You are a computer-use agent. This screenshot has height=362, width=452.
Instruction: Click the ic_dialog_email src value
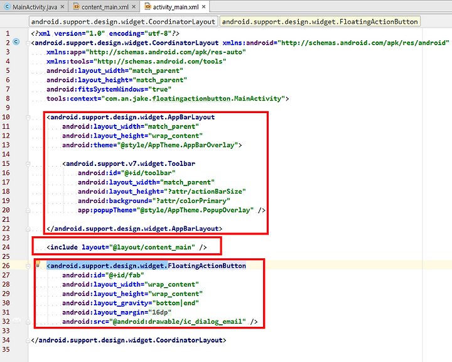point(177,322)
